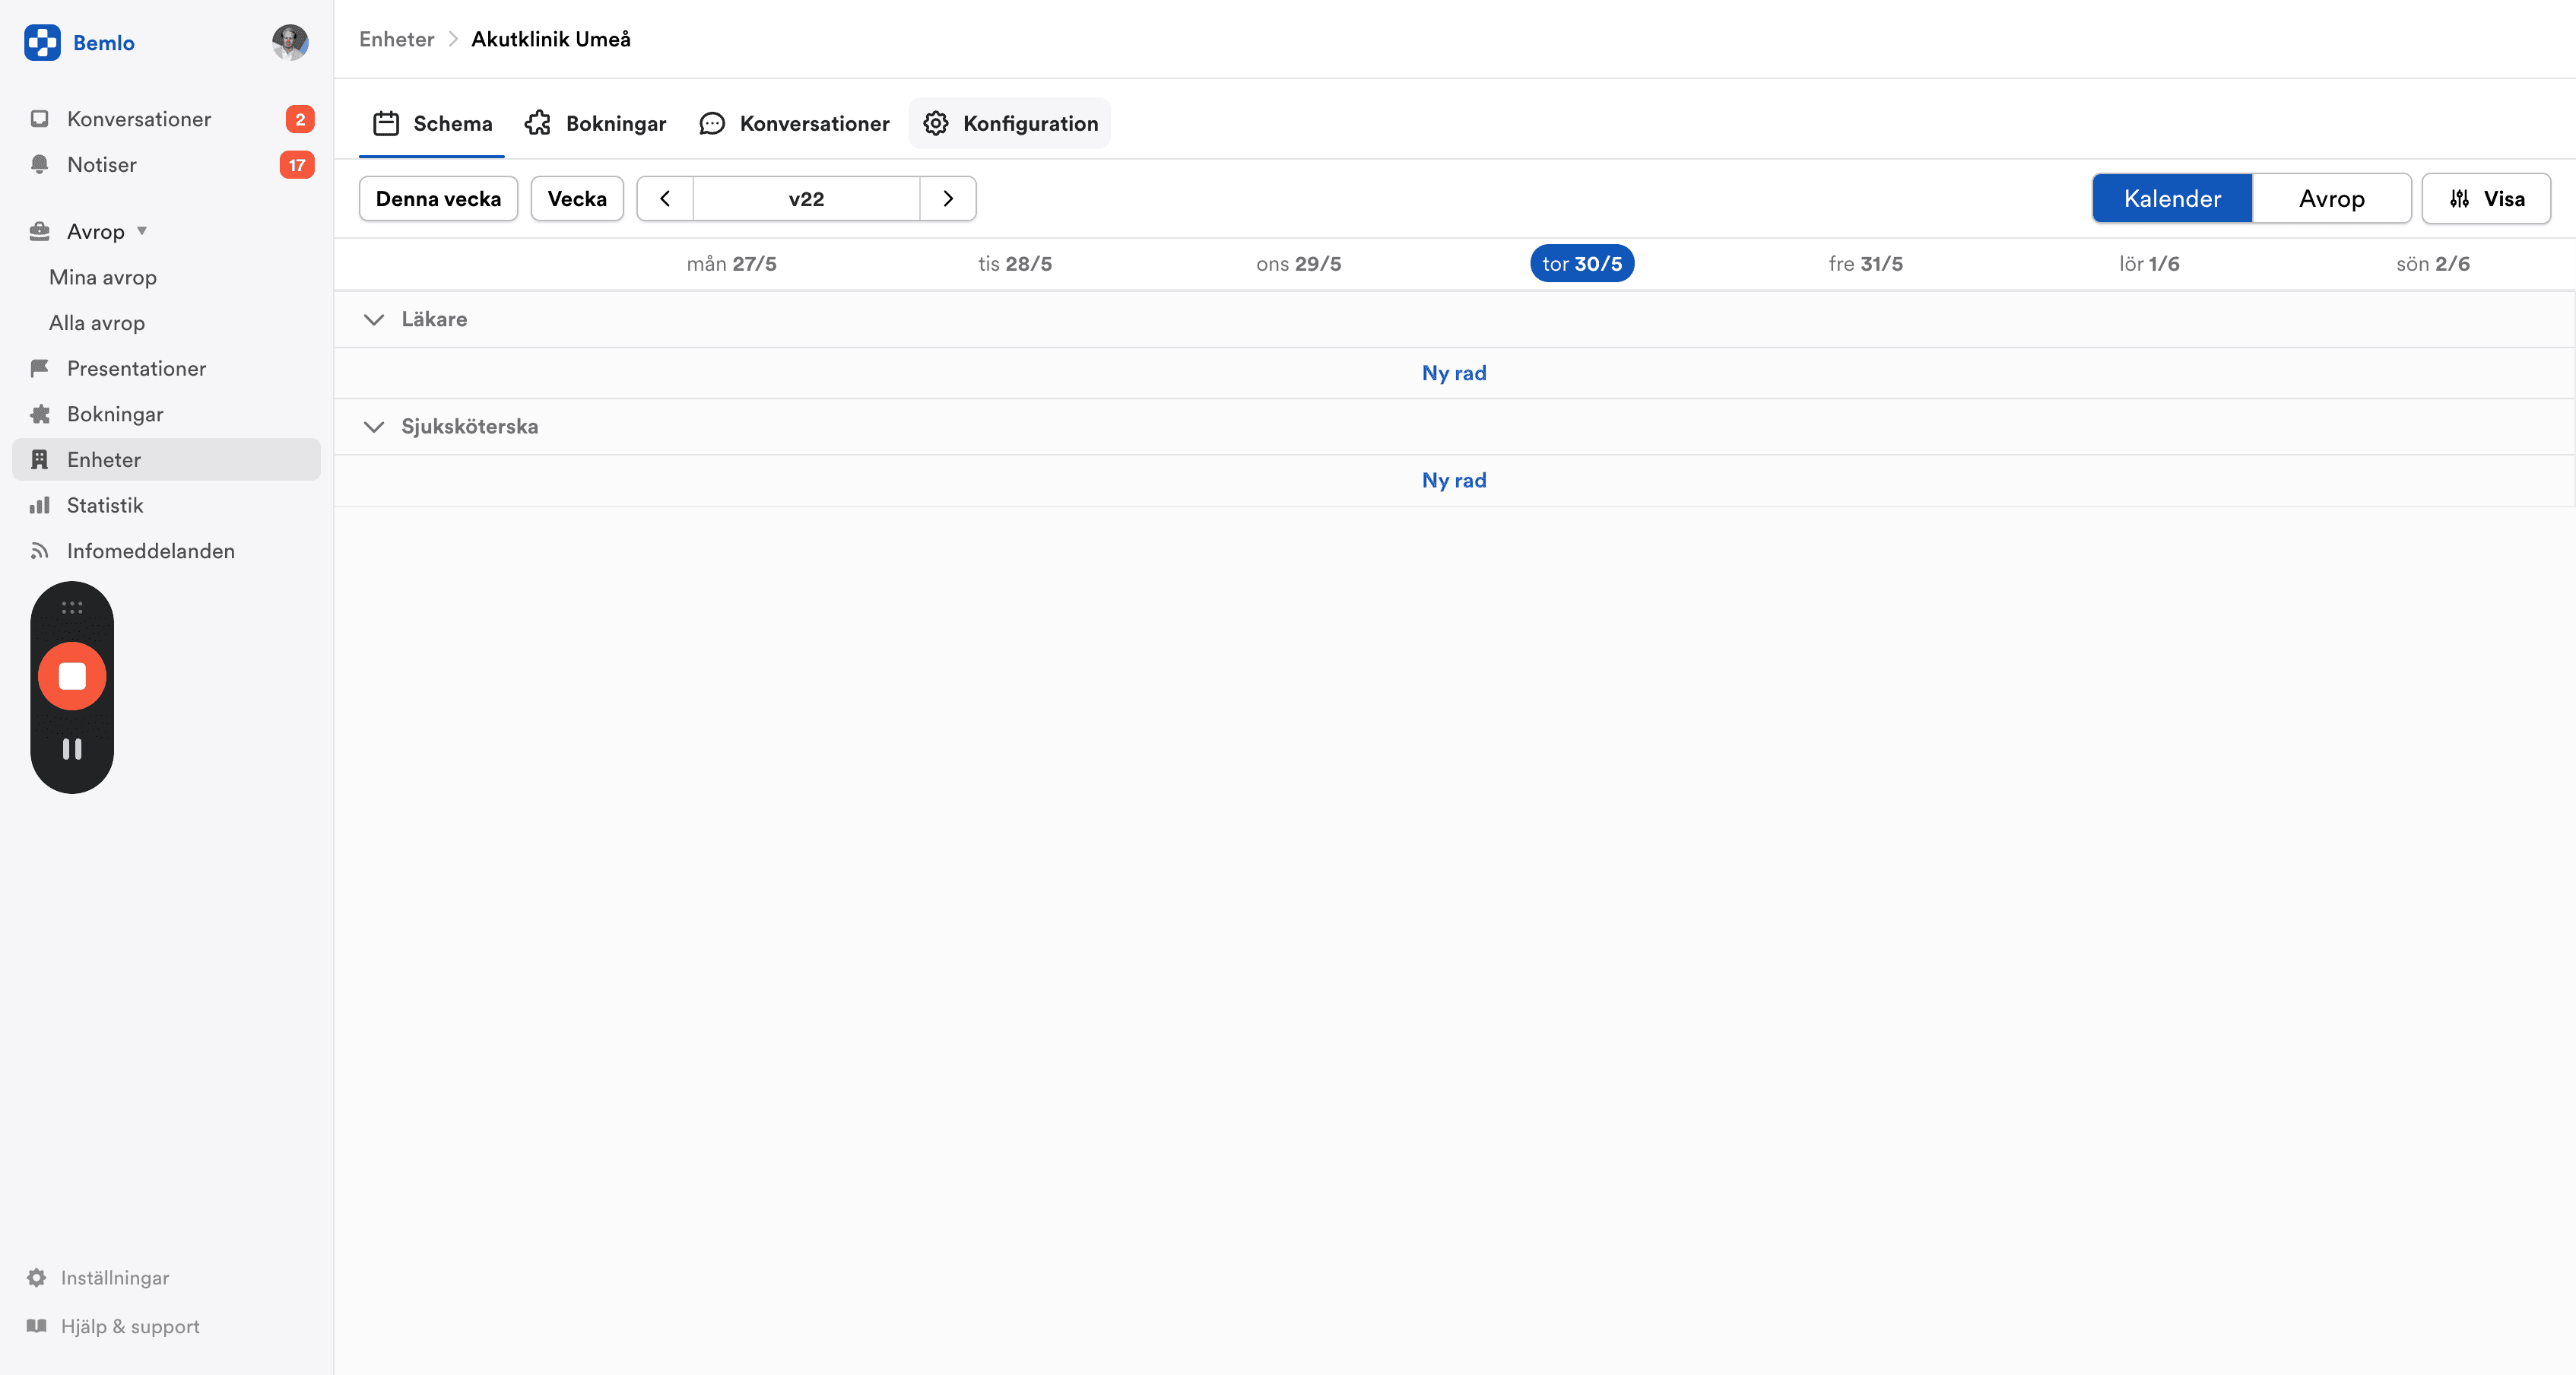
Task: Select the Kalender view toggle
Action: 2172,198
